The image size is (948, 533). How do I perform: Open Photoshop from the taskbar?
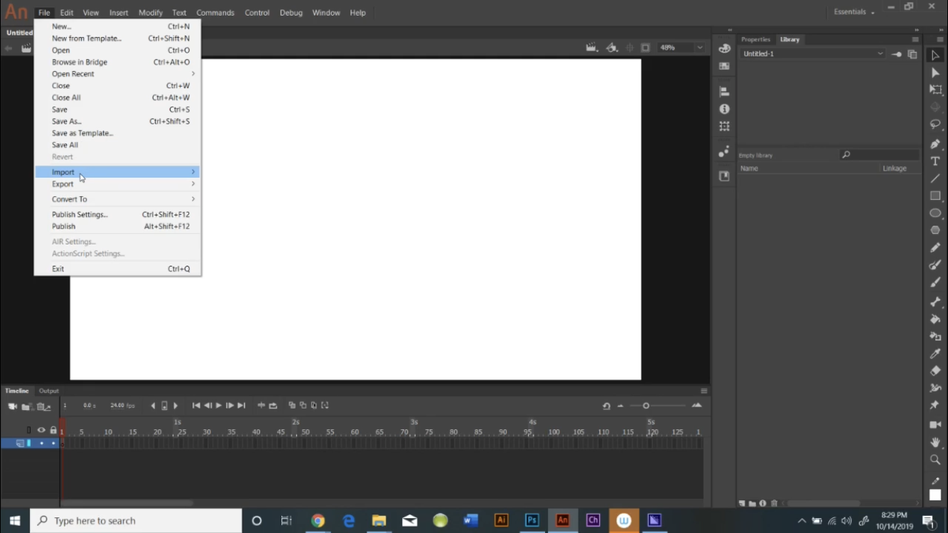[532, 520]
